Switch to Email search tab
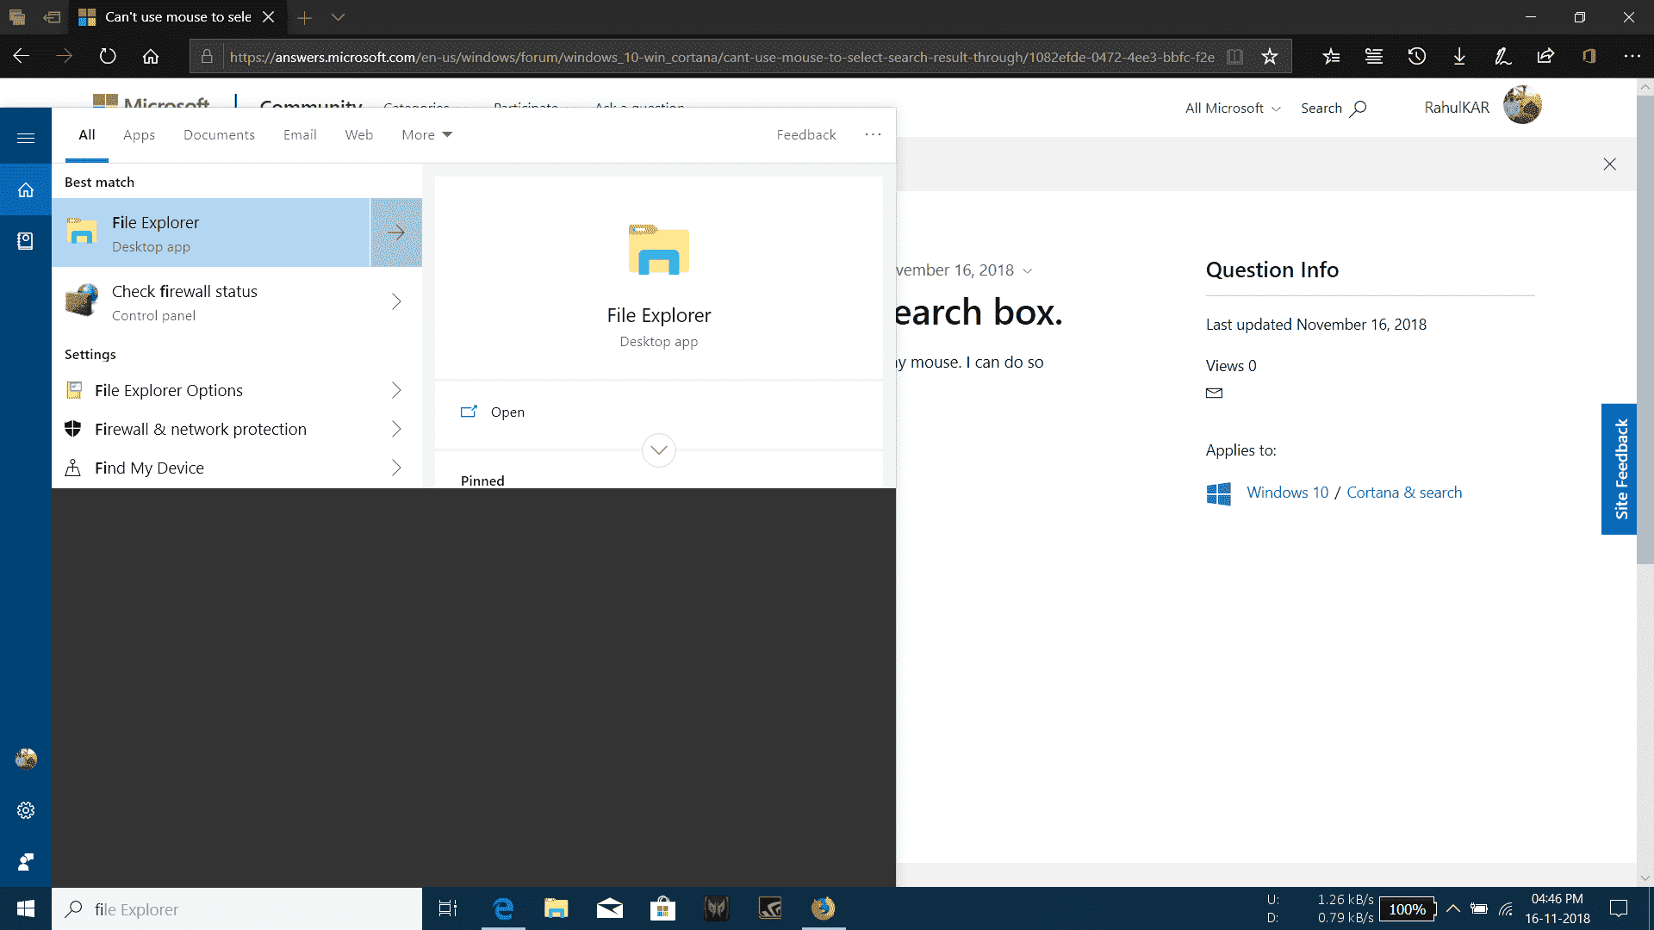The width and height of the screenshot is (1654, 930). coord(300,134)
